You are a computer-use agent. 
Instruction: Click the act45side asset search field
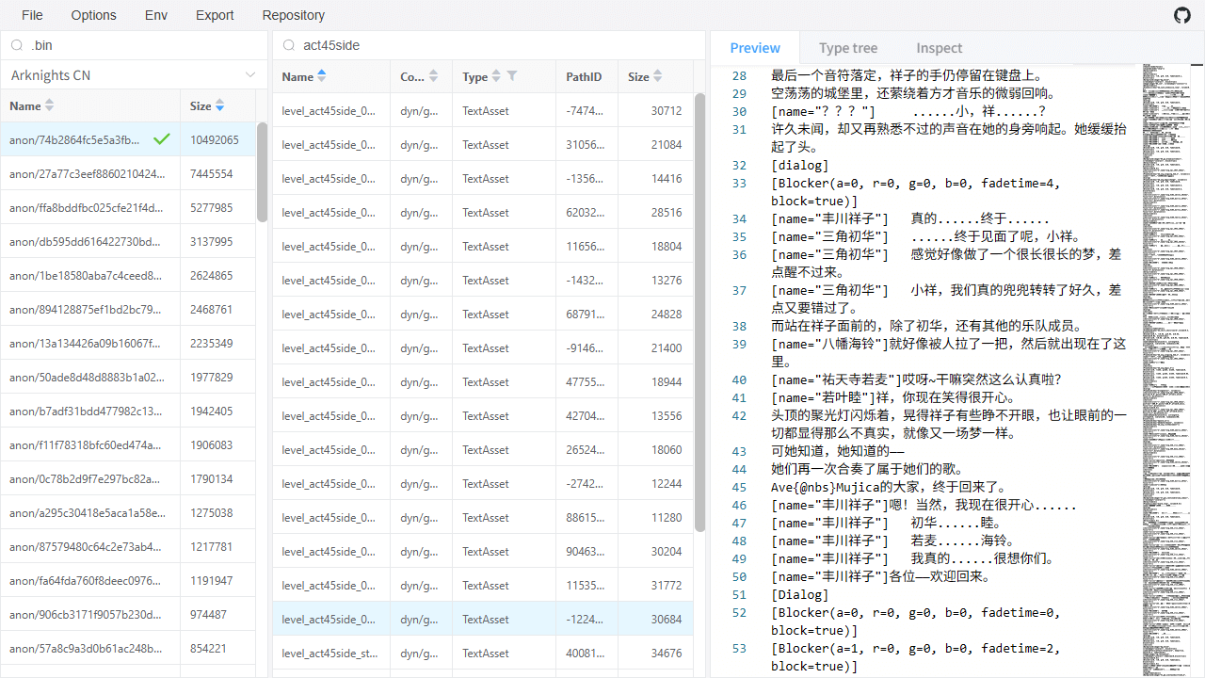(499, 45)
